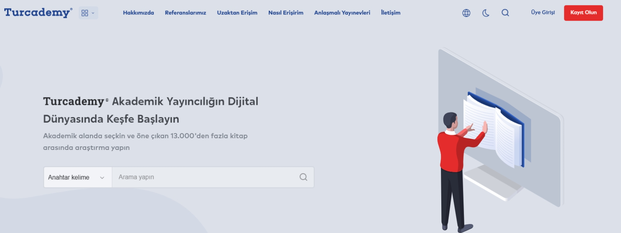
Task: Open the grid apps menu dropdown
Action: pyautogui.click(x=88, y=13)
